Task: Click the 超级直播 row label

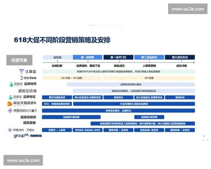Action: [30, 123]
